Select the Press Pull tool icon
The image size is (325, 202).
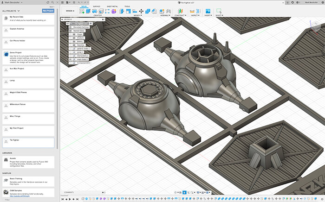(122, 11)
